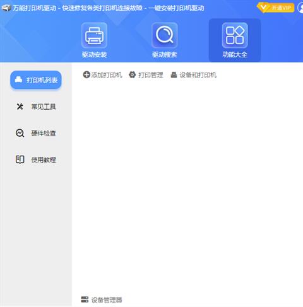Click the 添加打印机 label
This screenshot has width=303, height=307.
click(107, 75)
